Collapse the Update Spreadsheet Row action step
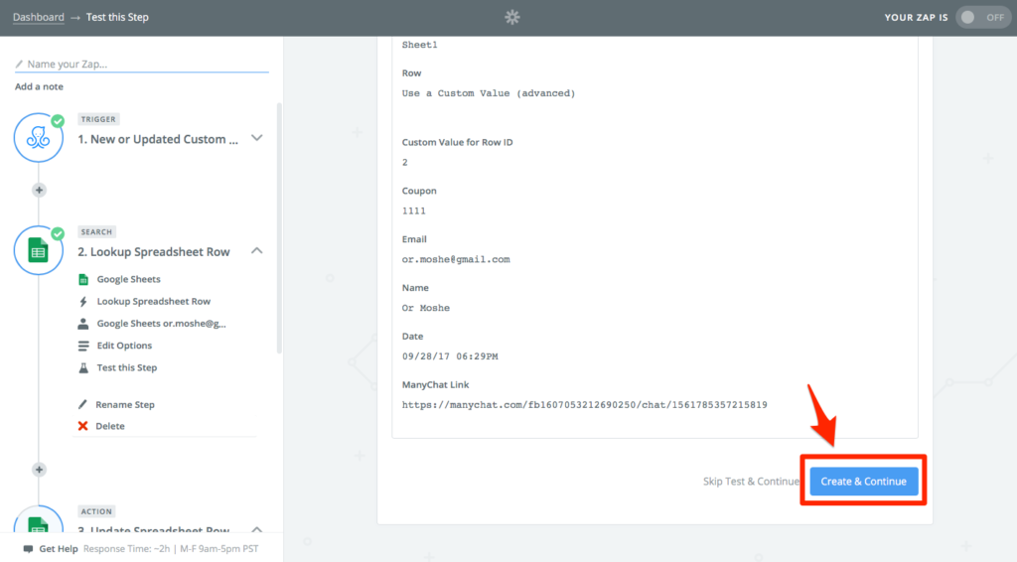Image resolution: width=1017 pixels, height=562 pixels. (x=257, y=529)
